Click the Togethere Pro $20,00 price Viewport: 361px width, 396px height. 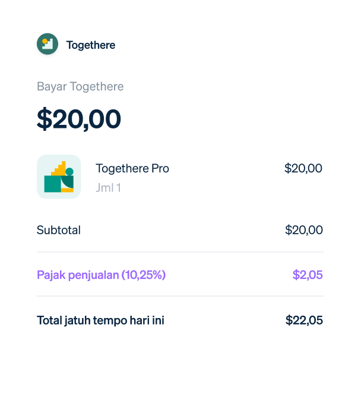tap(303, 168)
